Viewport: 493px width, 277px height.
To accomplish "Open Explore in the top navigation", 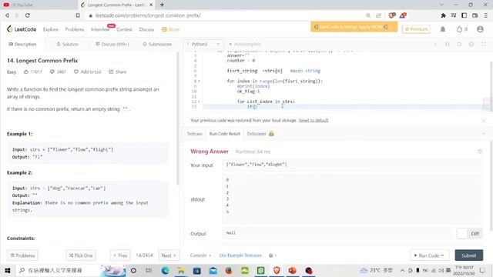I will click(51, 29).
